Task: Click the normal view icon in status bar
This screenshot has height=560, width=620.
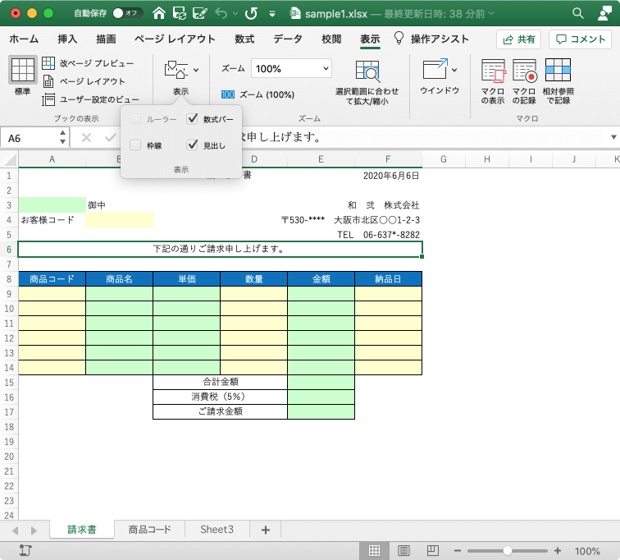Action: [x=374, y=550]
